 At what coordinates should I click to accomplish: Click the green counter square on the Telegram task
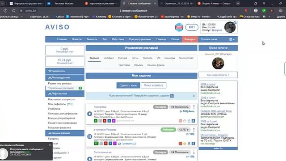(96, 121)
